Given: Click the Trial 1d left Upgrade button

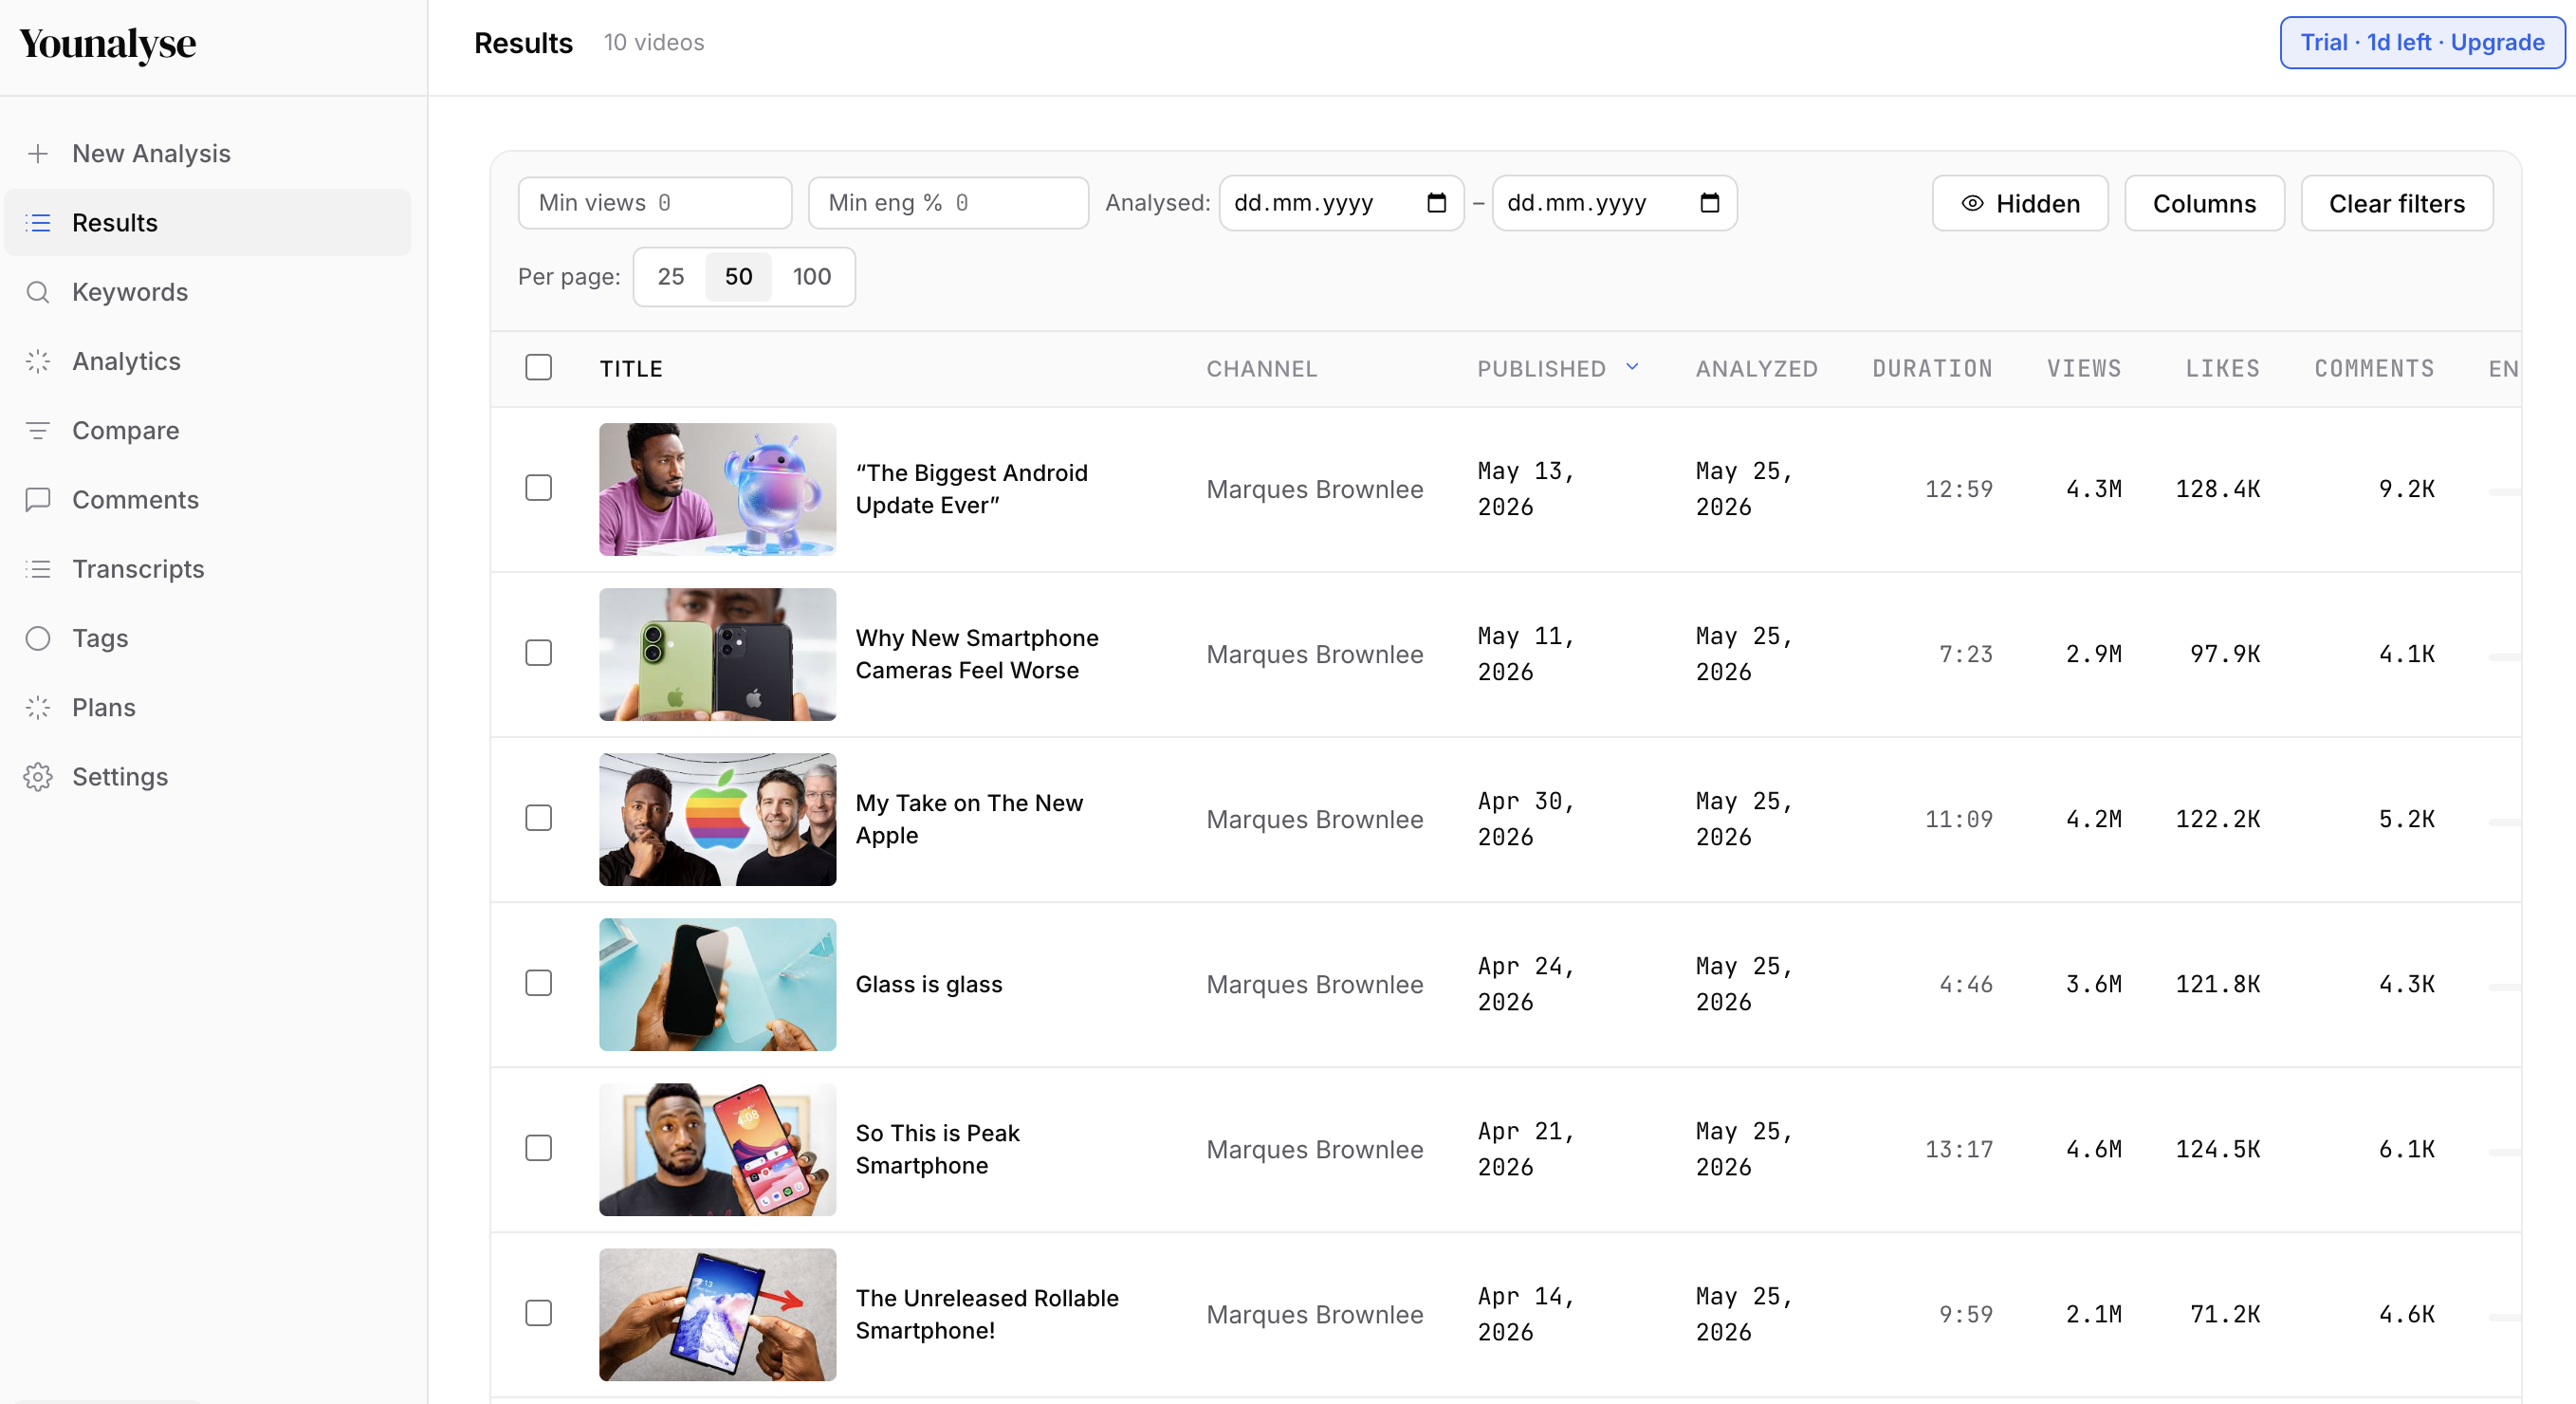Looking at the screenshot, I should 2422,42.
